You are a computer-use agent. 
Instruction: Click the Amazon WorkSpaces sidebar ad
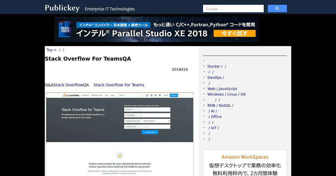pos(245,163)
